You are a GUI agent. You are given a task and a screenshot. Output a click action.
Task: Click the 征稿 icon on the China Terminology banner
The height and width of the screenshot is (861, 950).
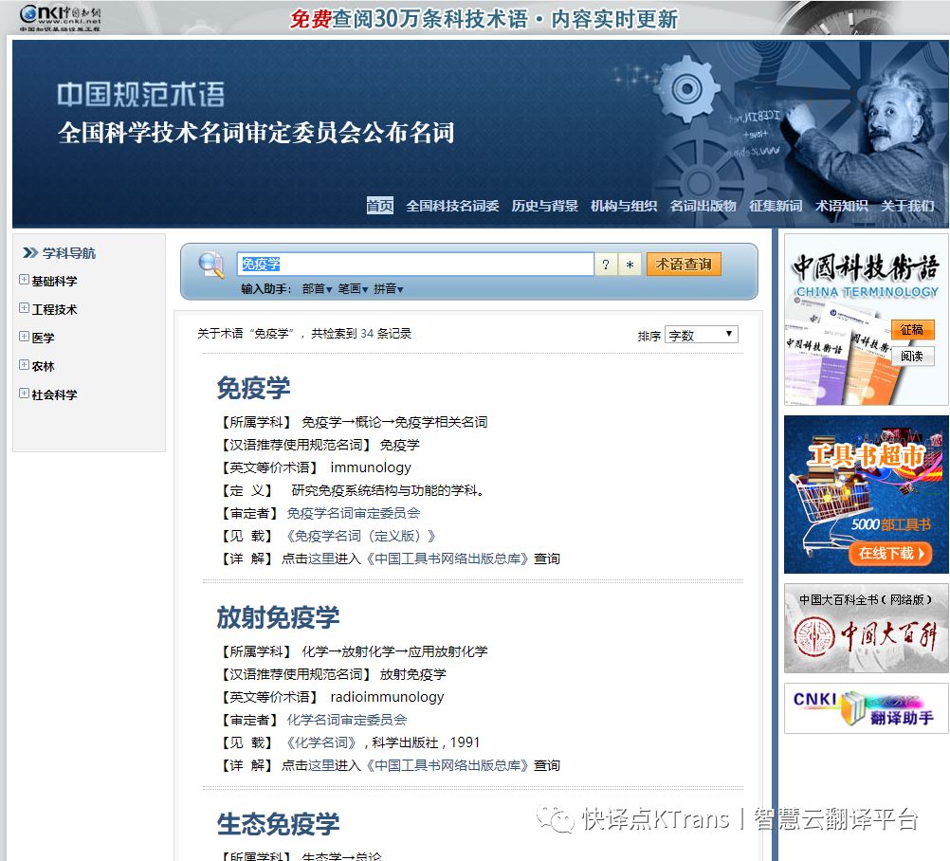pos(912,330)
